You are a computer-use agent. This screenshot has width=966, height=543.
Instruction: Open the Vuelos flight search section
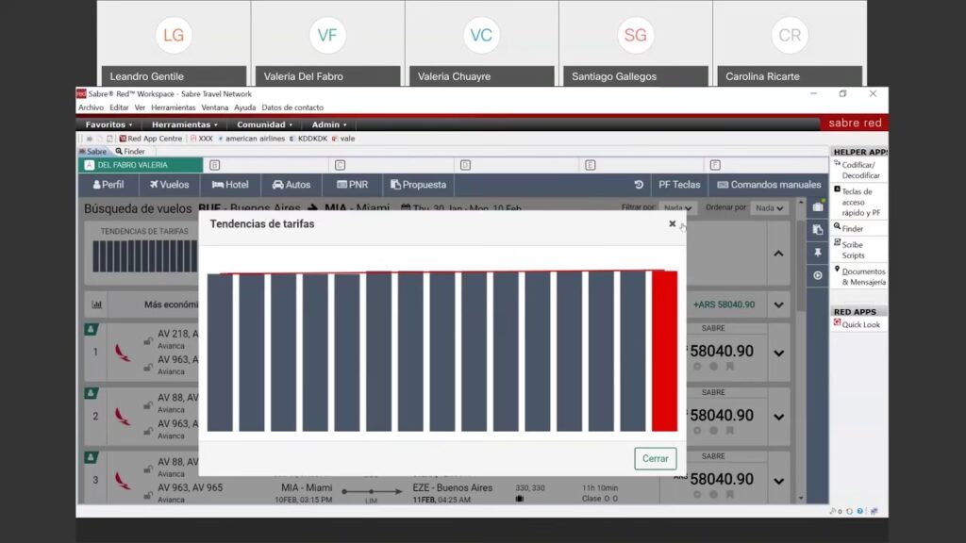(x=168, y=185)
